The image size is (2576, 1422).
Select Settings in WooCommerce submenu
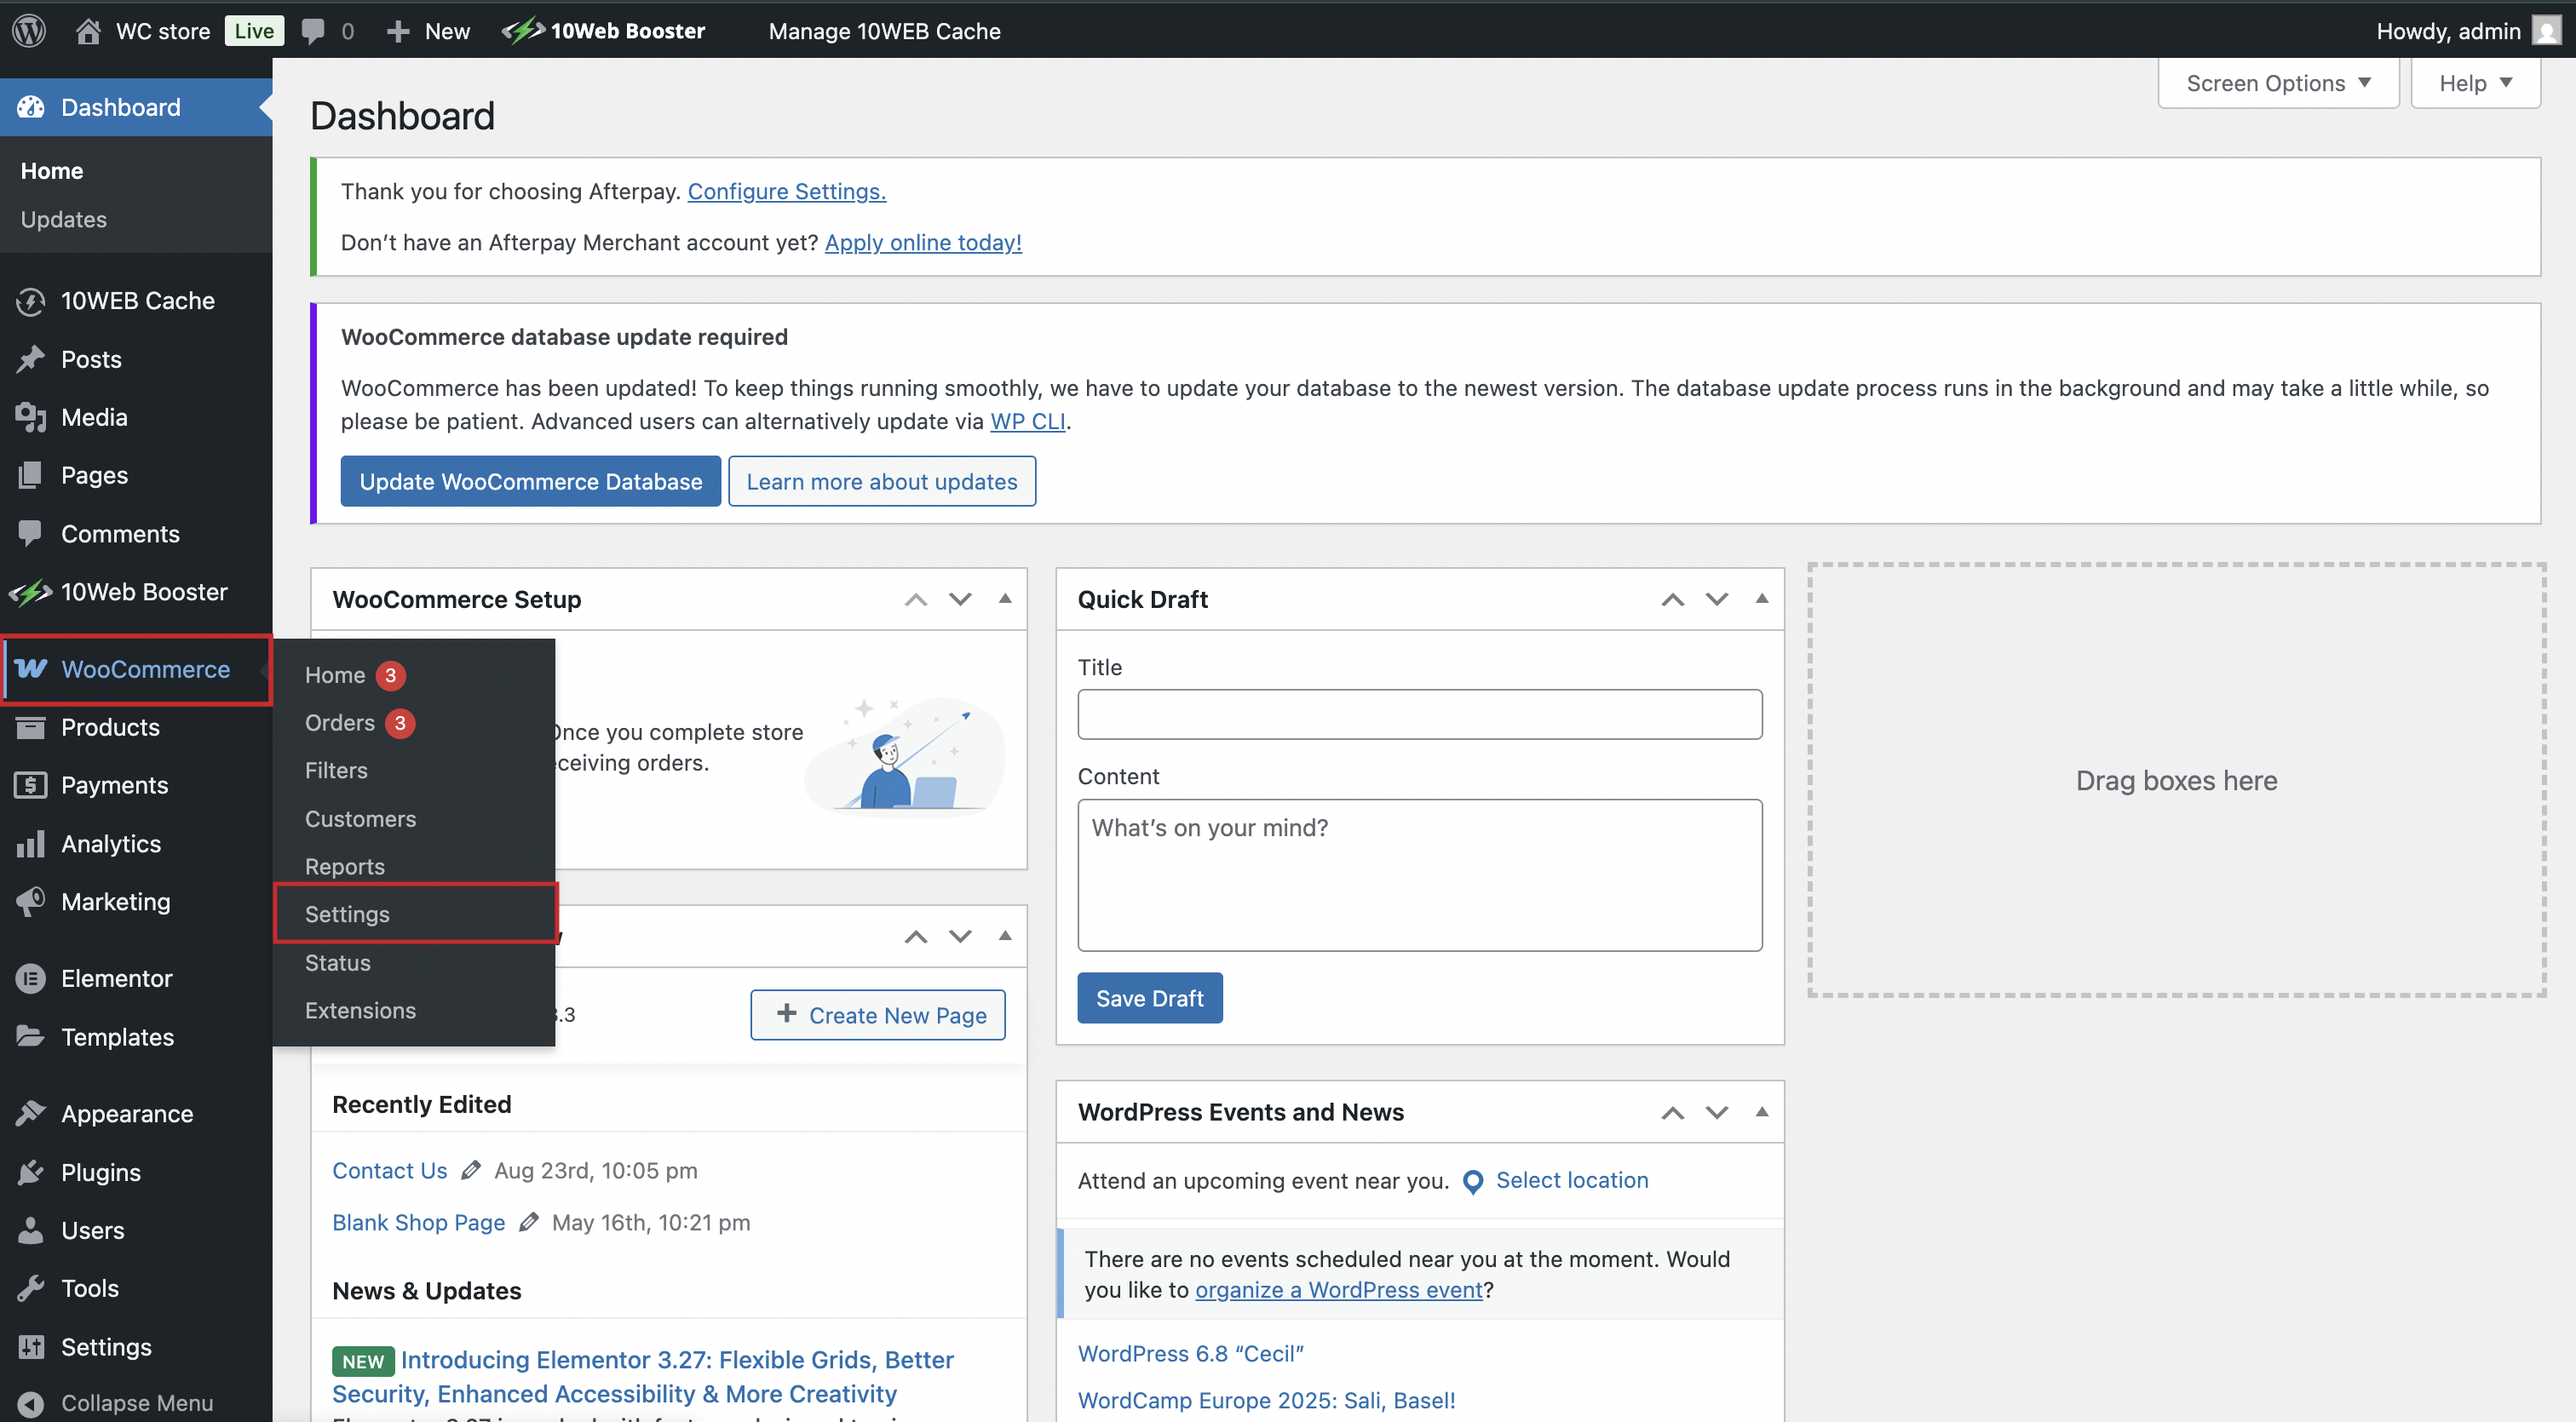click(347, 914)
